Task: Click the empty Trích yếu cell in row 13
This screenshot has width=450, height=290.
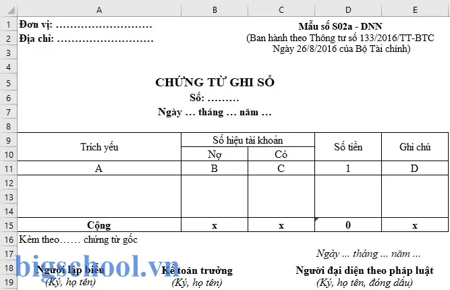Action: 99,197
